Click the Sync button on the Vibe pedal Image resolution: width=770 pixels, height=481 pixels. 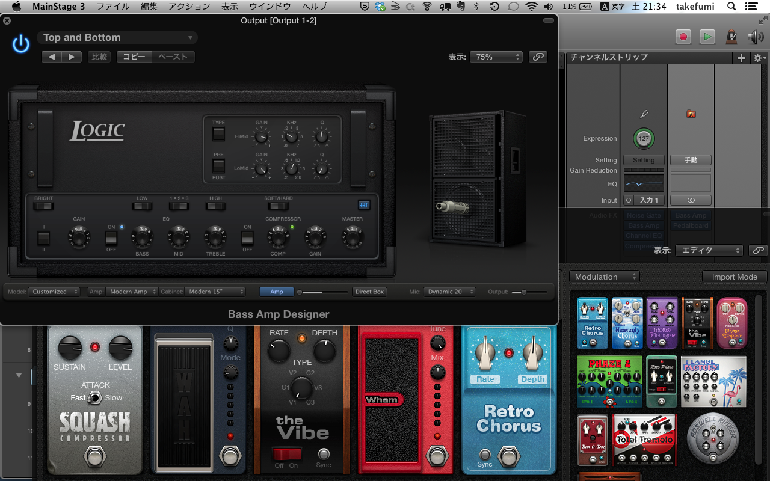click(324, 454)
